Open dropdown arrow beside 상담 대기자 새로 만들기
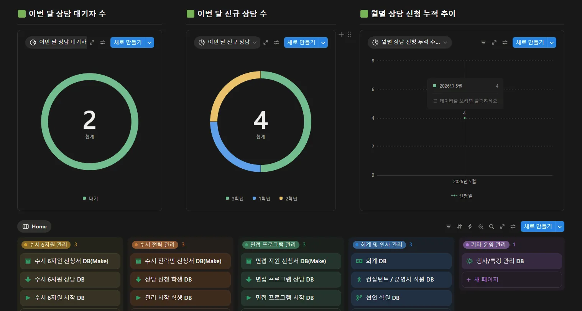This screenshot has width=582, height=311. (150, 42)
